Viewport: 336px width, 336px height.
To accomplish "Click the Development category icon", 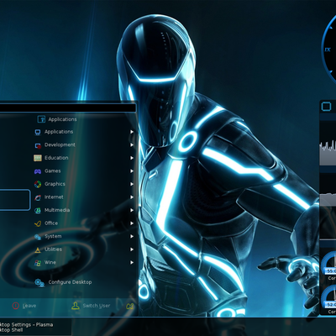I will 38,145.
